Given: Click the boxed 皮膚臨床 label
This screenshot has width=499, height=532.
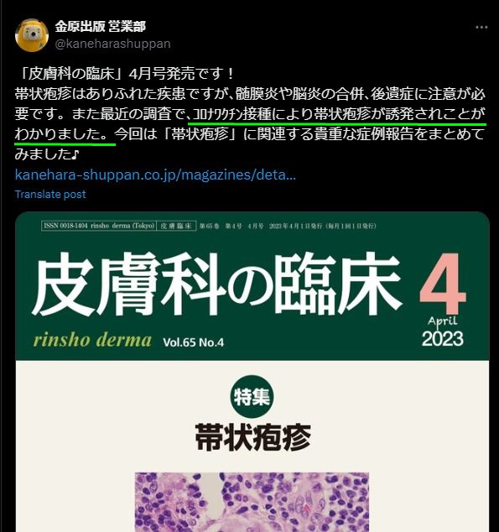Looking at the screenshot, I should (x=176, y=226).
